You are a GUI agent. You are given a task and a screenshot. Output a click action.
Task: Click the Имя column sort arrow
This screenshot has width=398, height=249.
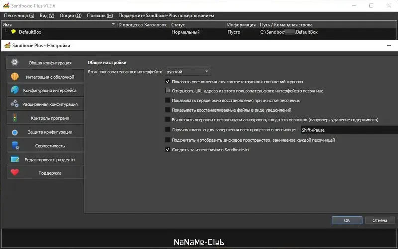(113, 24)
